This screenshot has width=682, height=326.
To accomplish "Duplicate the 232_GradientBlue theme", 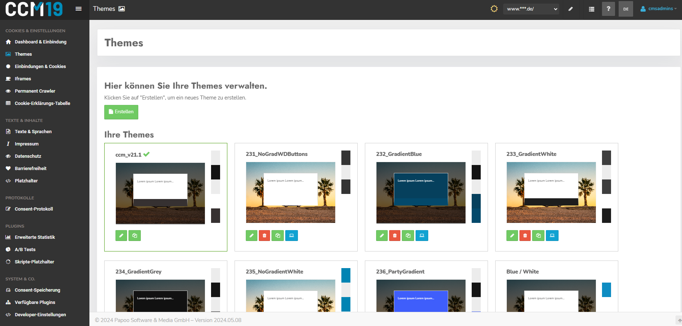I will point(408,236).
